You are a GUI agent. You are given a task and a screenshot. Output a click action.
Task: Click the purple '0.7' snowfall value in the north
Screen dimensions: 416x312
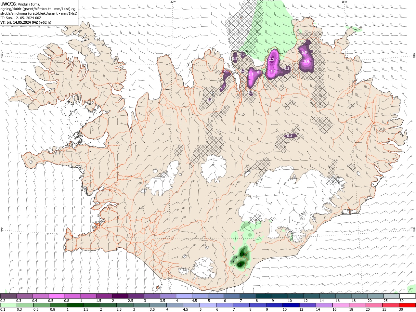click(251, 74)
